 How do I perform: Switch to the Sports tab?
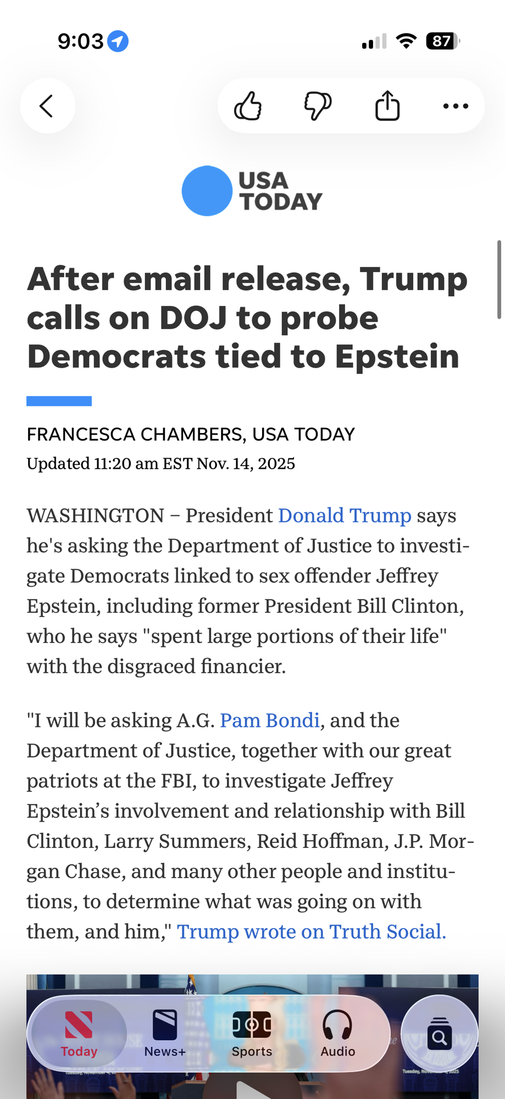(x=252, y=1034)
